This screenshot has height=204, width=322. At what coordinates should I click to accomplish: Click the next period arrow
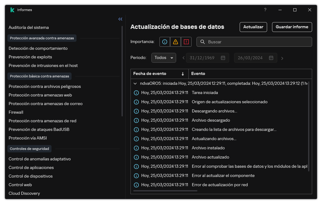click(x=282, y=58)
